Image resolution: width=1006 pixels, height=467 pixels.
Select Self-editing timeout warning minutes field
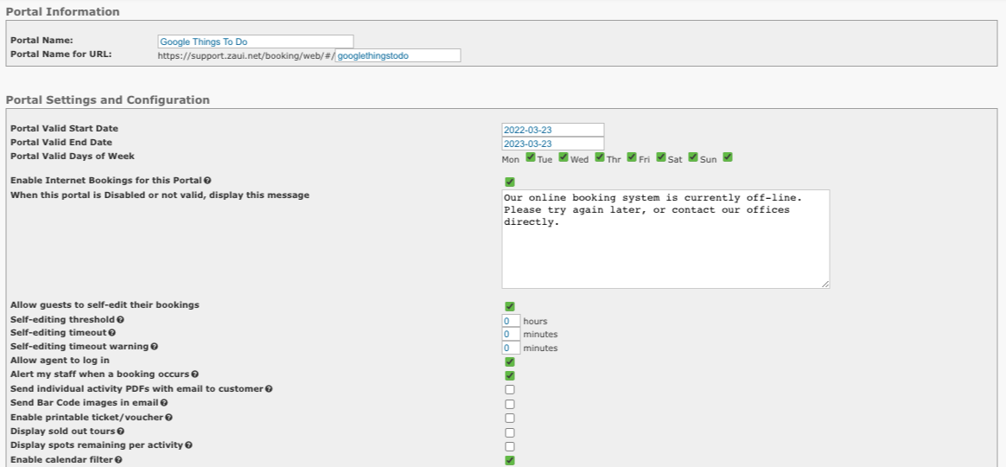click(x=511, y=349)
